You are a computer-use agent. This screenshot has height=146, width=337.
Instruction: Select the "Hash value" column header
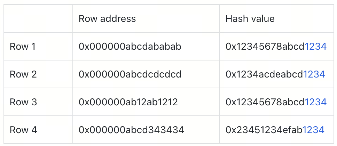click(250, 18)
